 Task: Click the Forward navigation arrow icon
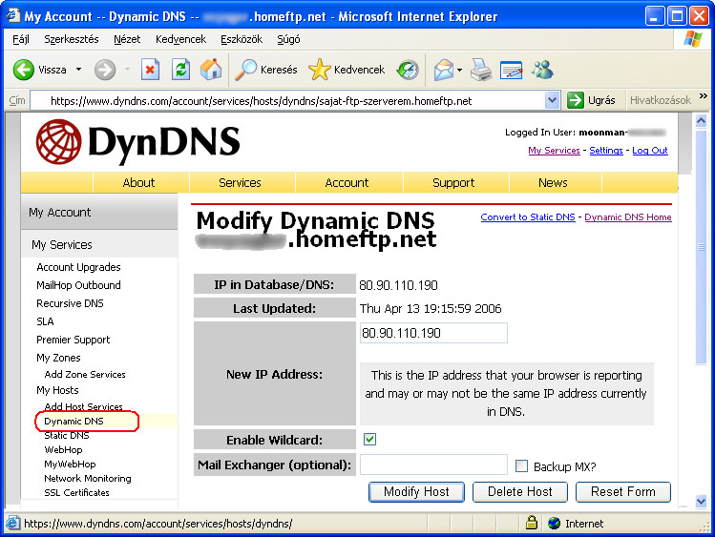tap(105, 70)
